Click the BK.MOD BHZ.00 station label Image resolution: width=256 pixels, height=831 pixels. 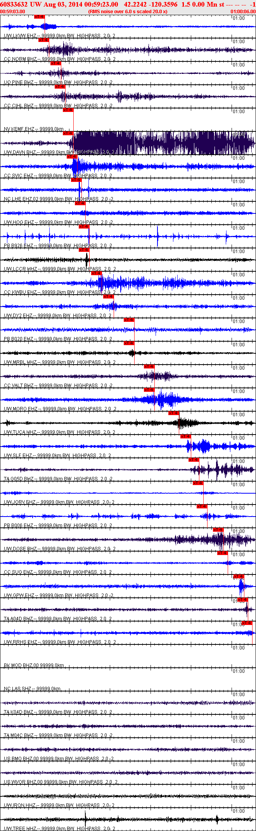click(34, 665)
